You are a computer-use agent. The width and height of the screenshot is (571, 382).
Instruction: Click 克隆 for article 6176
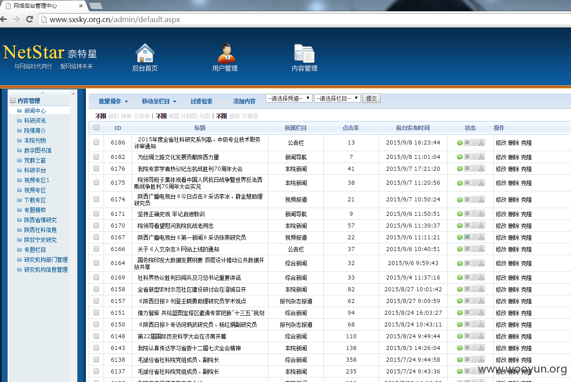(x=526, y=169)
